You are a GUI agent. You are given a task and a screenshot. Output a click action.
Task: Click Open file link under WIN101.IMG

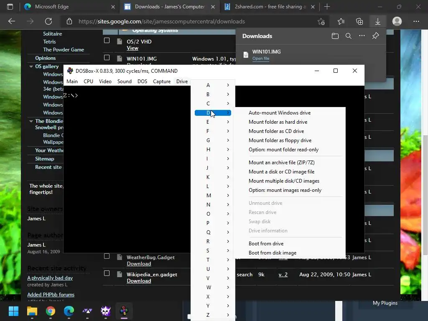coord(261,59)
